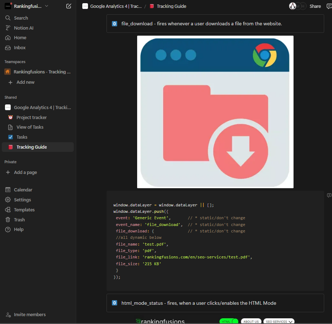
Task: Go to Home in sidebar
Action: click(20, 38)
